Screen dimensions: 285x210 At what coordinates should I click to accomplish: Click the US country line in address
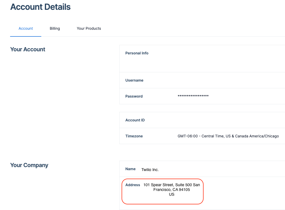pos(172,195)
